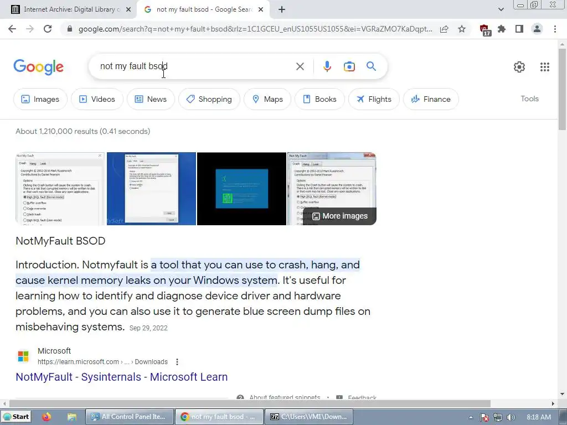567x425 pixels.
Task: Open a new browser tab
Action: click(x=282, y=10)
